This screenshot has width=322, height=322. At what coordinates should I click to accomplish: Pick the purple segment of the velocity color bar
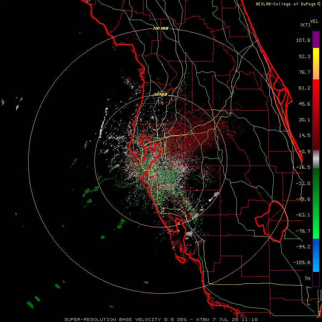coord(316,40)
